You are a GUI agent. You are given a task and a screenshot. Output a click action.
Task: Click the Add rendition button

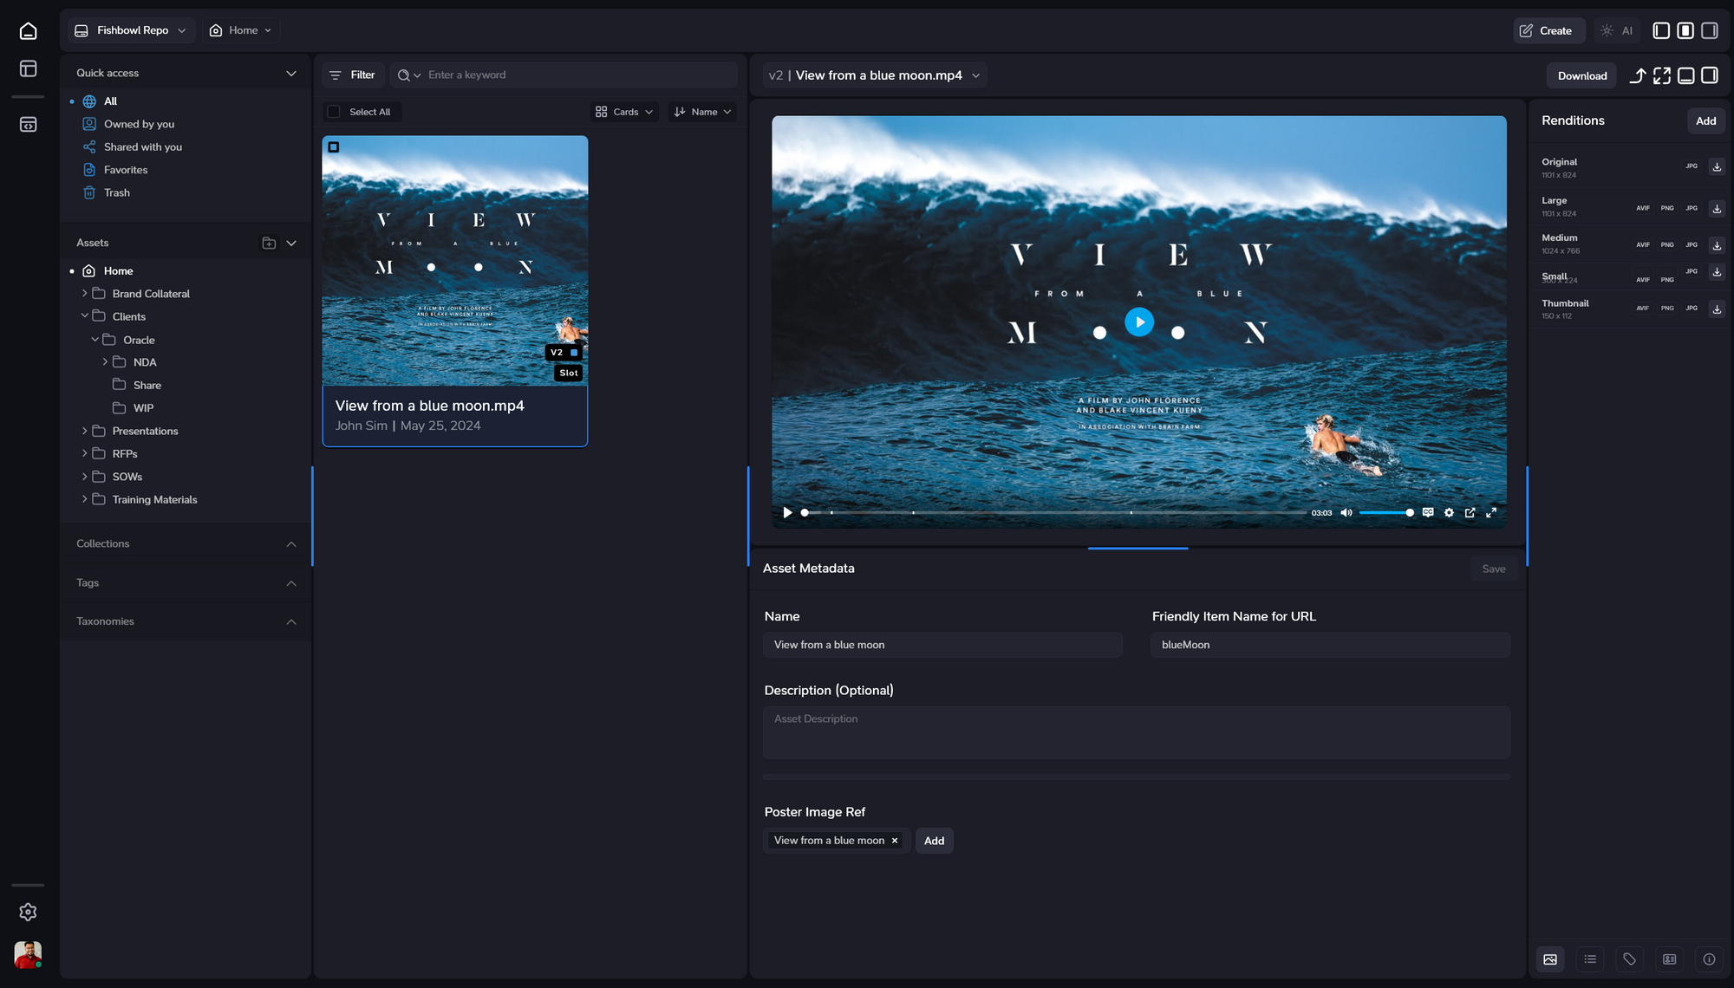coord(1705,120)
